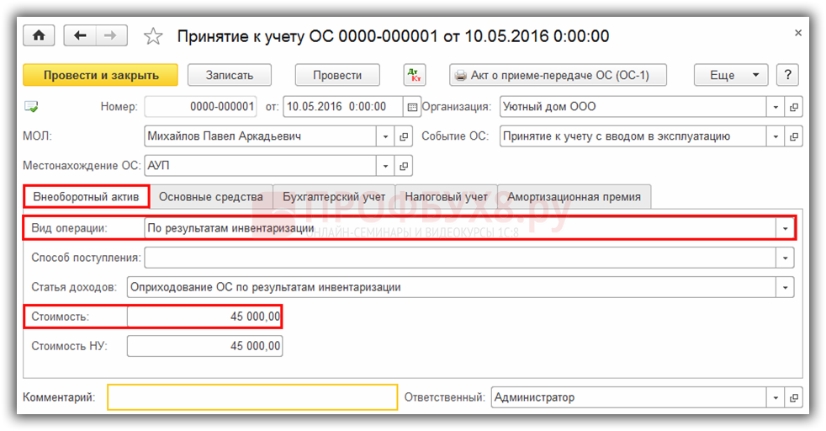Open calendar picker for document date
This screenshot has width=826, height=431.
coord(412,107)
